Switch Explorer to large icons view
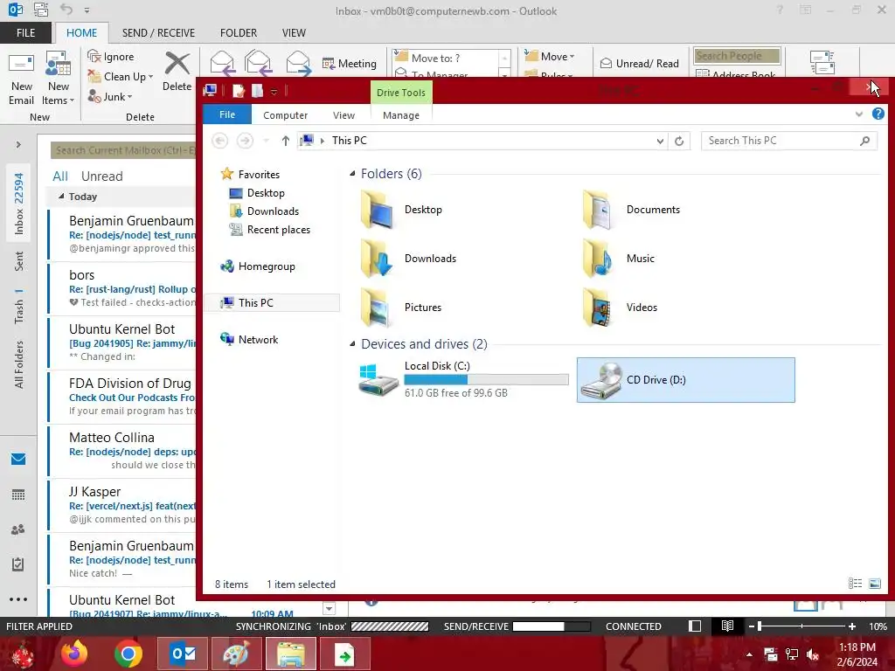 pyautogui.click(x=874, y=583)
